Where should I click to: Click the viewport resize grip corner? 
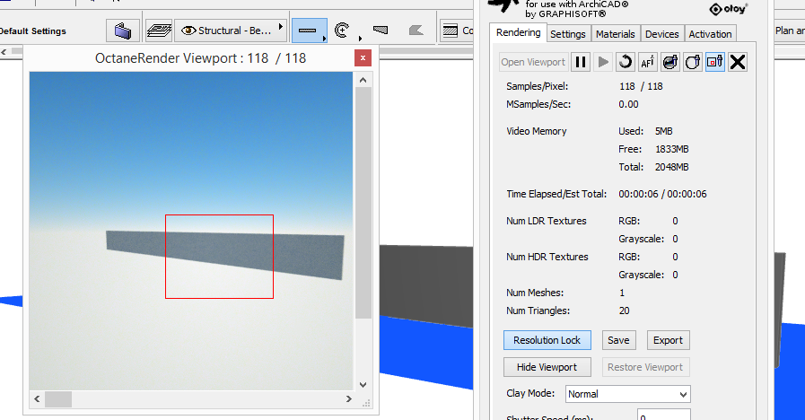click(x=366, y=404)
